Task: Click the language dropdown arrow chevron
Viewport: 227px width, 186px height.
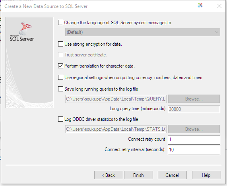Action: 217,32
